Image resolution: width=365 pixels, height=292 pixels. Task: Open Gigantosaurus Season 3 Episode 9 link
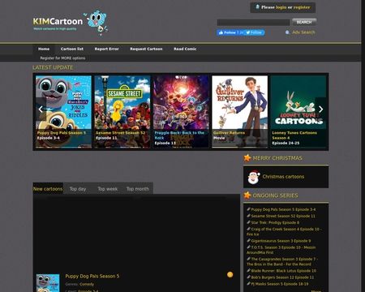281,241
